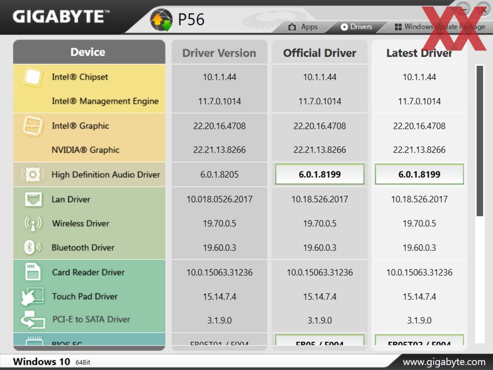
Task: Click the PCI-E to SATA transfer icon
Action: pyautogui.click(x=33, y=320)
